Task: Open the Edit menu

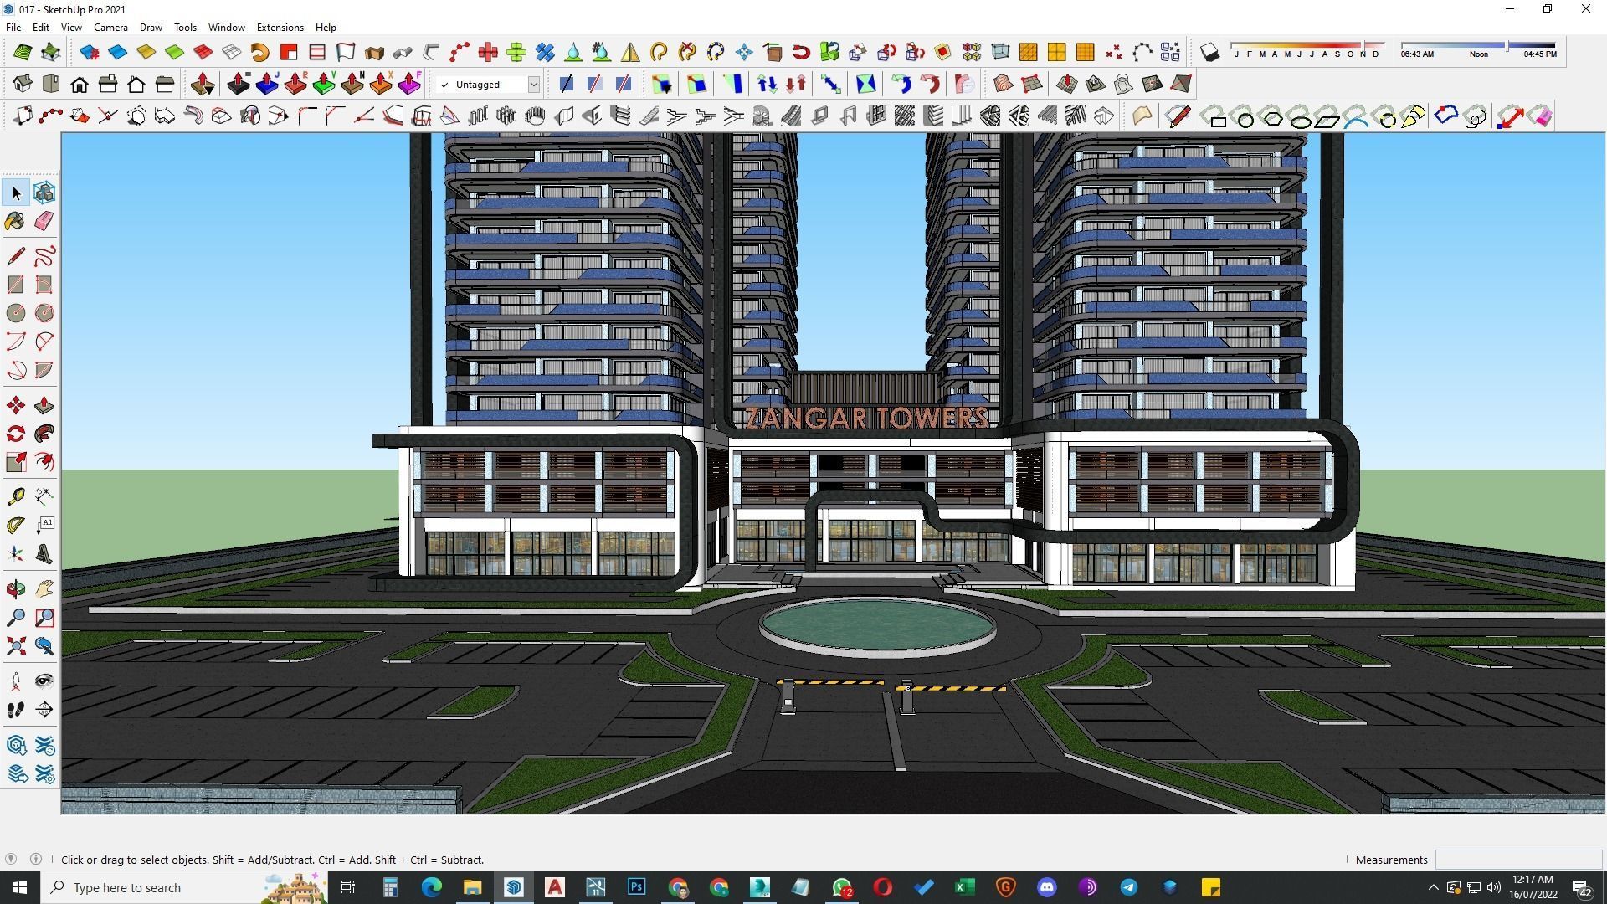Action: [x=40, y=27]
